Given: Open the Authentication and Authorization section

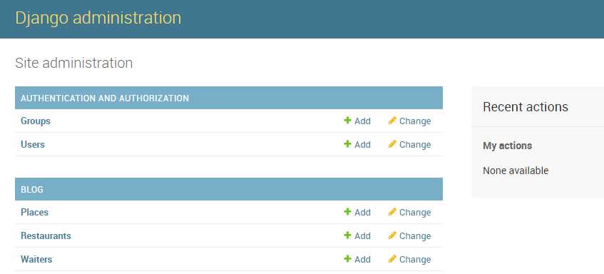Looking at the screenshot, I should (105, 98).
